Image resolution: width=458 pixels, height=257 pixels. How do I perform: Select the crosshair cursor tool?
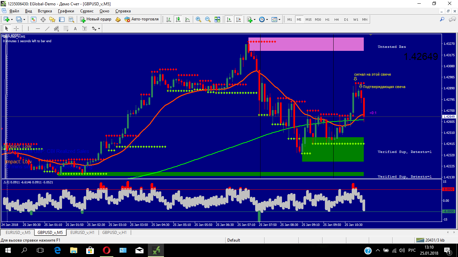16,28
